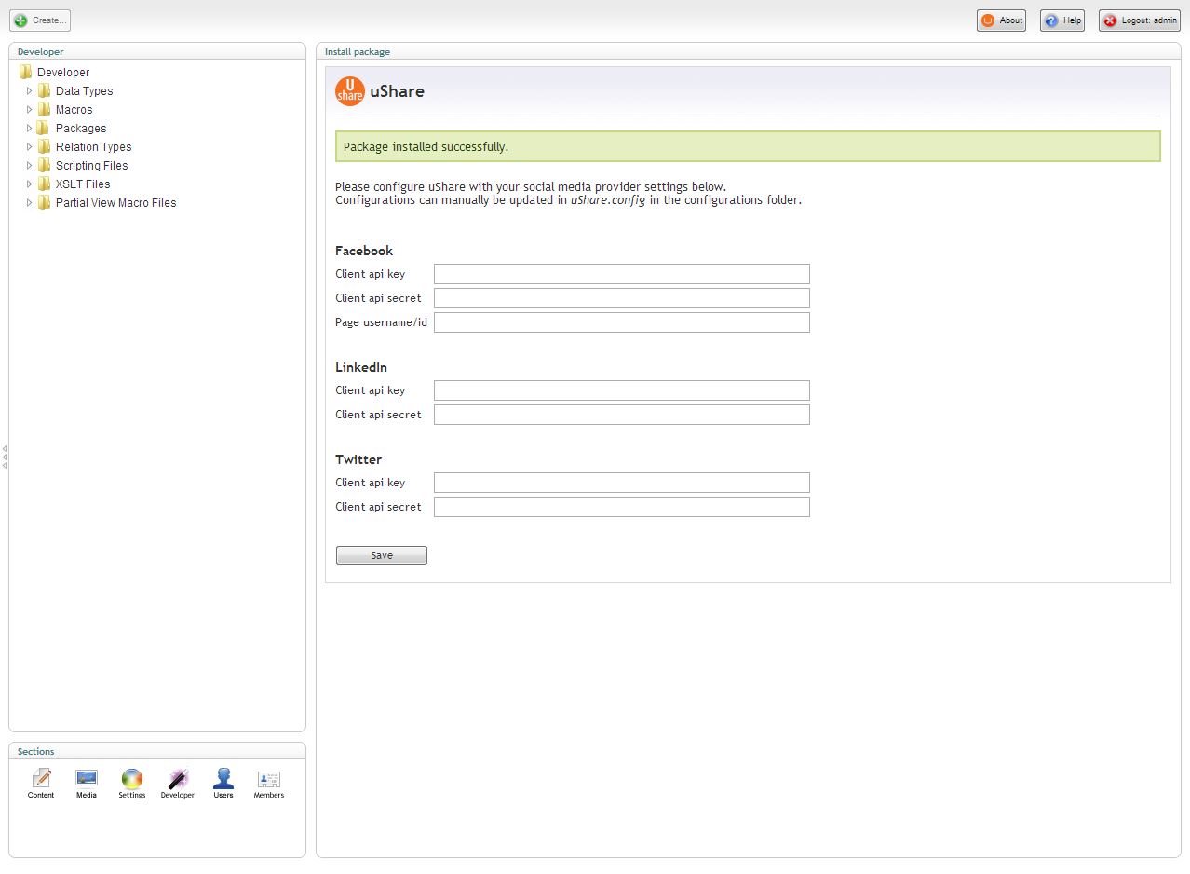This screenshot has height=874, width=1190.
Task: Focus the Facebook Client api secret field
Action: 622,298
